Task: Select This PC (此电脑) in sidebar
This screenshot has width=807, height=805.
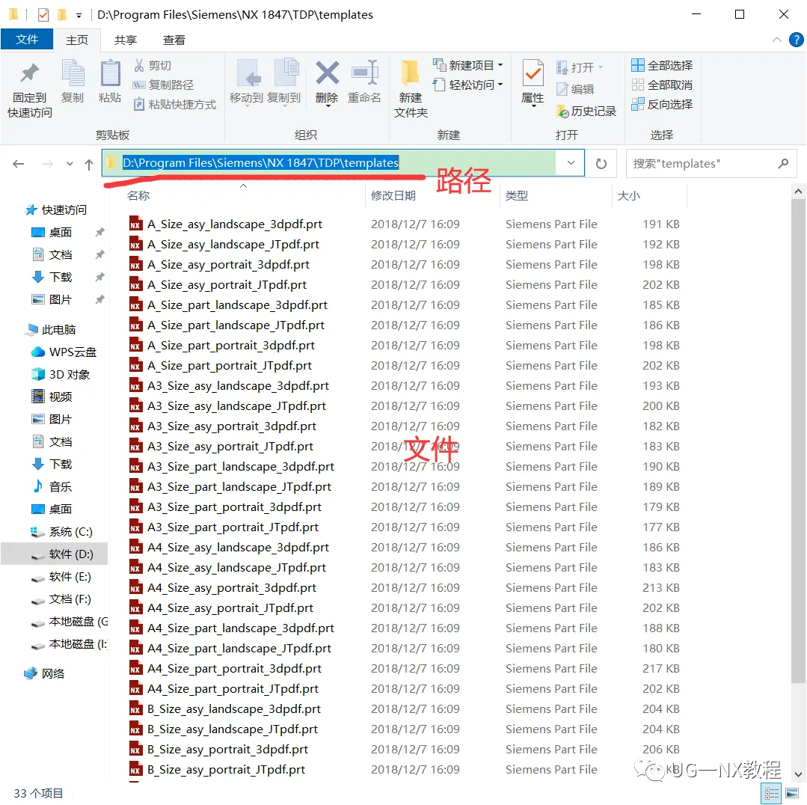Action: [52, 329]
